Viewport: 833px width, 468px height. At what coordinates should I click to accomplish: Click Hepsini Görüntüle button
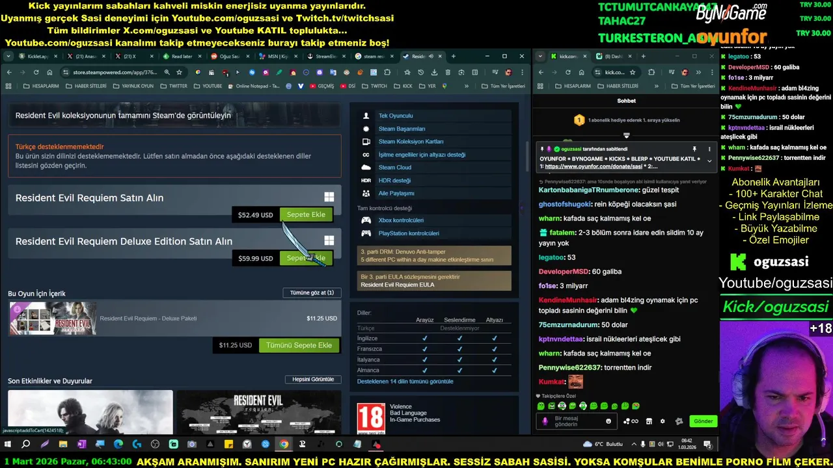pos(312,380)
